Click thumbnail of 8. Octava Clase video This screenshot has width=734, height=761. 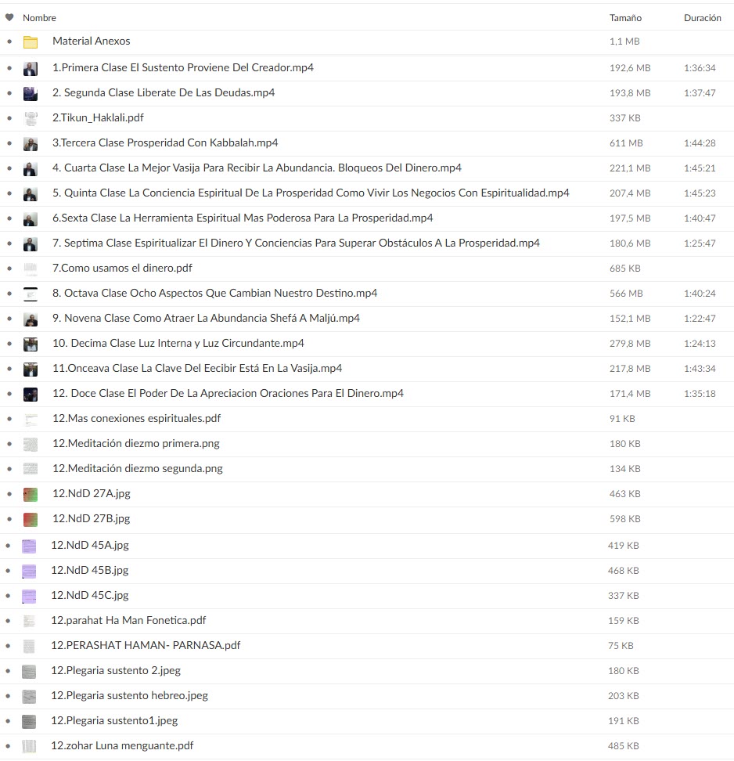(31, 294)
